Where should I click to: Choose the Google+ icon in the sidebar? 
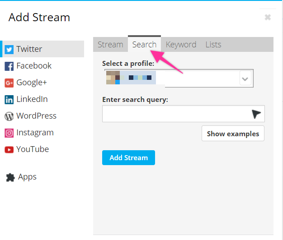click(x=9, y=83)
